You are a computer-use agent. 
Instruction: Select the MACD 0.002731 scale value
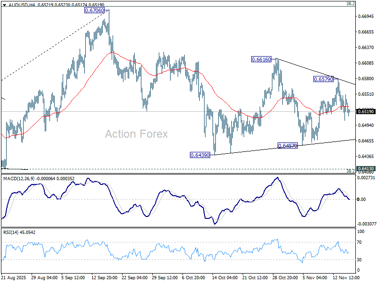366,178
